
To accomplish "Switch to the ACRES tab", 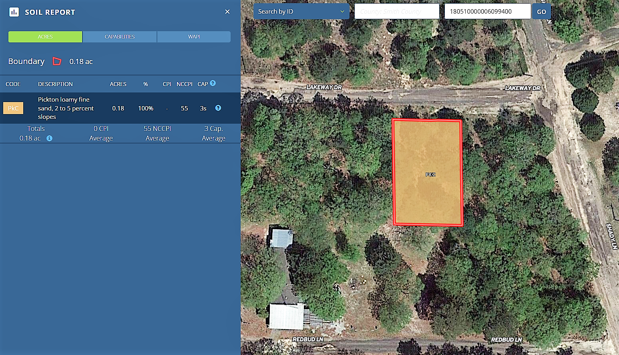I will [x=45, y=37].
